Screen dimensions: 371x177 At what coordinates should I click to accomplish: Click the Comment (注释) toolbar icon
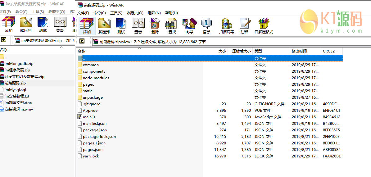(x=244, y=25)
